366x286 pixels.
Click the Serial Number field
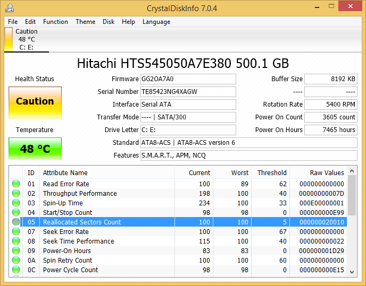[188, 91]
